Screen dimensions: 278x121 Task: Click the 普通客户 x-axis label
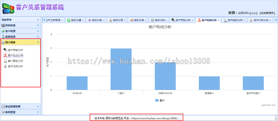[209, 93]
